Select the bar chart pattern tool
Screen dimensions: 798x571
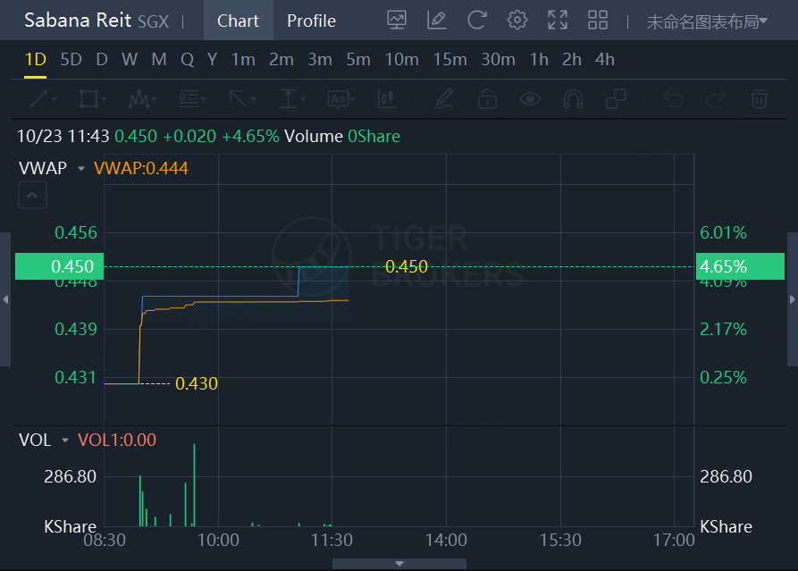pos(387,98)
